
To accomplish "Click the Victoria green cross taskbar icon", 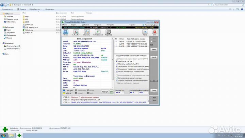I will point(19,136).
